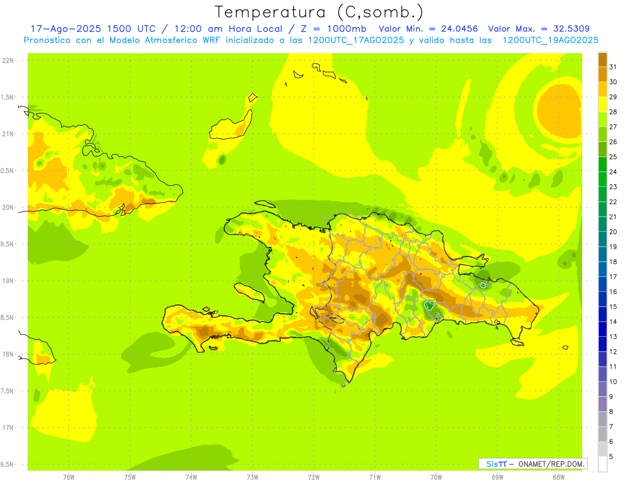Click 'Modelo Atmosferico WRF' in the forecast line
627x484 pixels.
click(164, 40)
